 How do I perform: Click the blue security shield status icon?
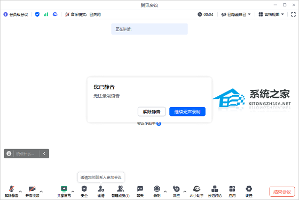(x=37, y=14)
